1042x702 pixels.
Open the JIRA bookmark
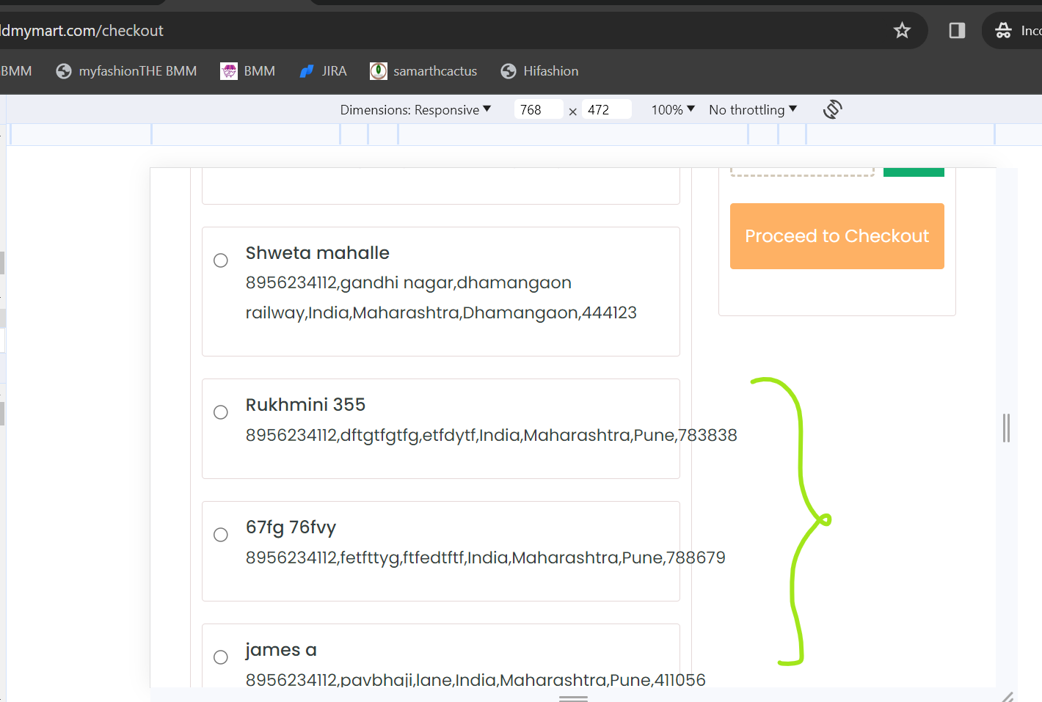(x=323, y=71)
